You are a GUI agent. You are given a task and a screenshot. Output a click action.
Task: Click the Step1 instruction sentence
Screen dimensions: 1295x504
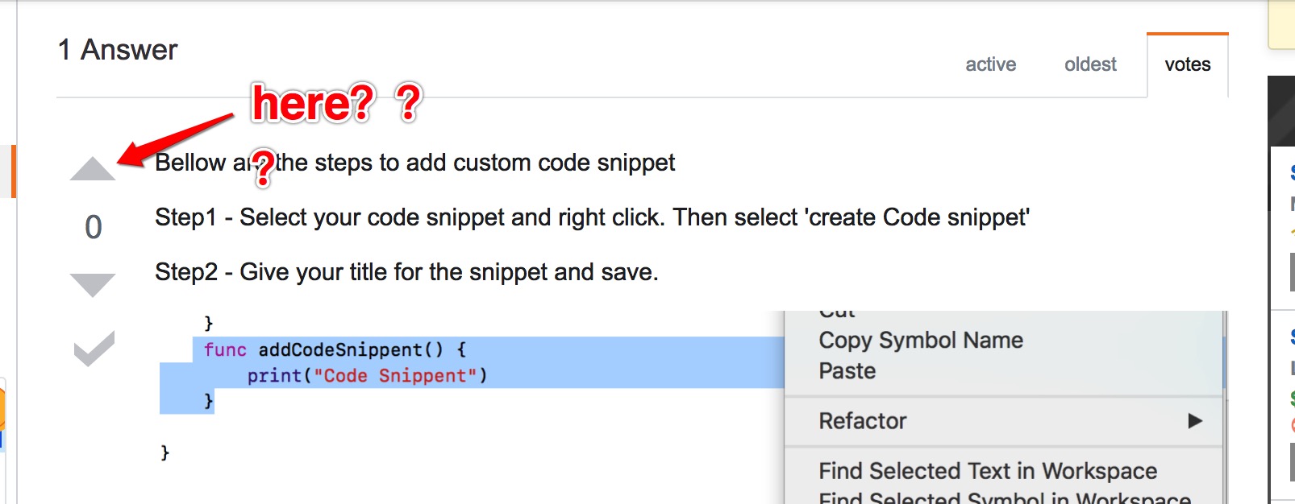(592, 217)
